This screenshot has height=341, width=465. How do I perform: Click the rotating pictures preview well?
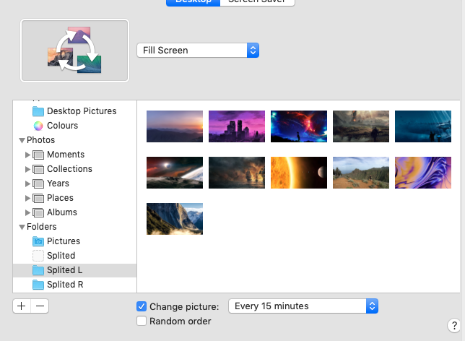pos(75,51)
